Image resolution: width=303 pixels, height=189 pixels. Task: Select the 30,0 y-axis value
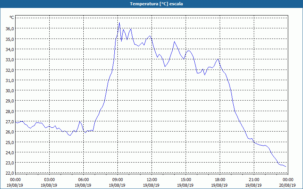pyautogui.click(x=10, y=91)
